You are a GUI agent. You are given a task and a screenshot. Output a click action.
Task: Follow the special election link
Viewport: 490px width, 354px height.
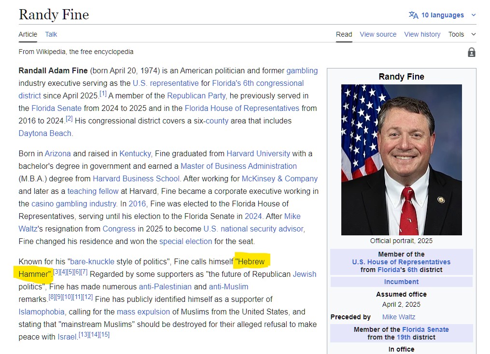click(186, 241)
